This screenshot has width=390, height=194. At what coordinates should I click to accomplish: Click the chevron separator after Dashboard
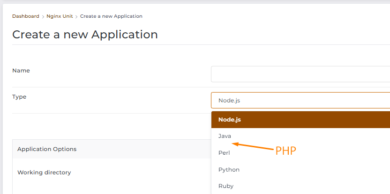coord(43,16)
